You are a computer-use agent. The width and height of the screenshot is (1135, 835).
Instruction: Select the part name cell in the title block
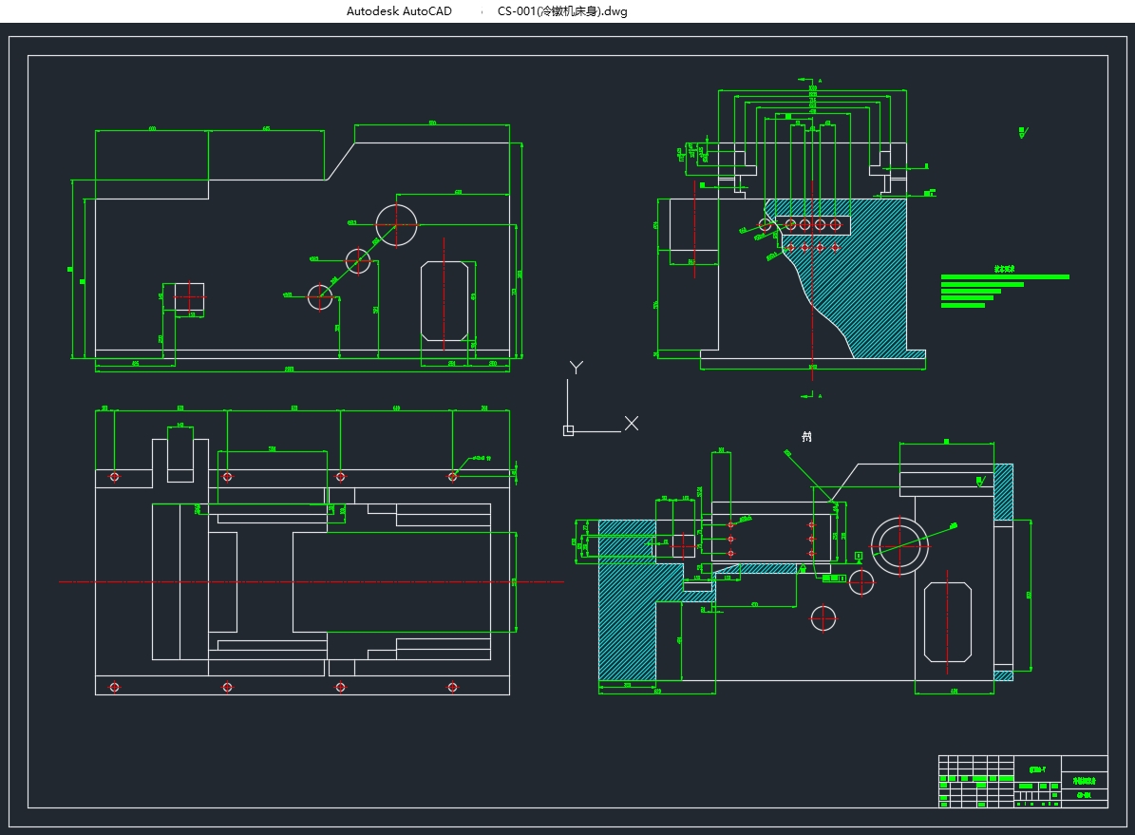1084,780
